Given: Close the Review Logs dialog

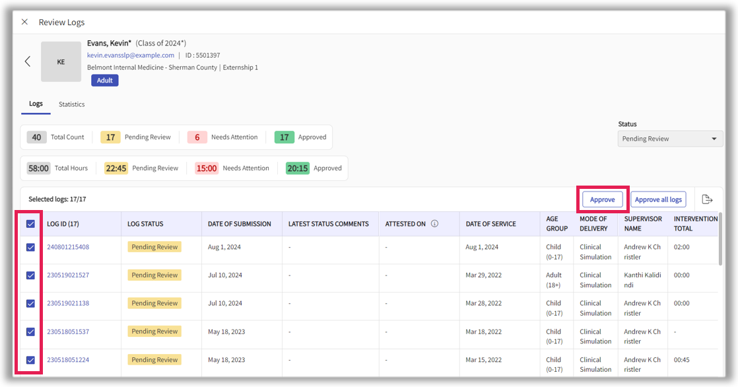Looking at the screenshot, I should tap(24, 22).
